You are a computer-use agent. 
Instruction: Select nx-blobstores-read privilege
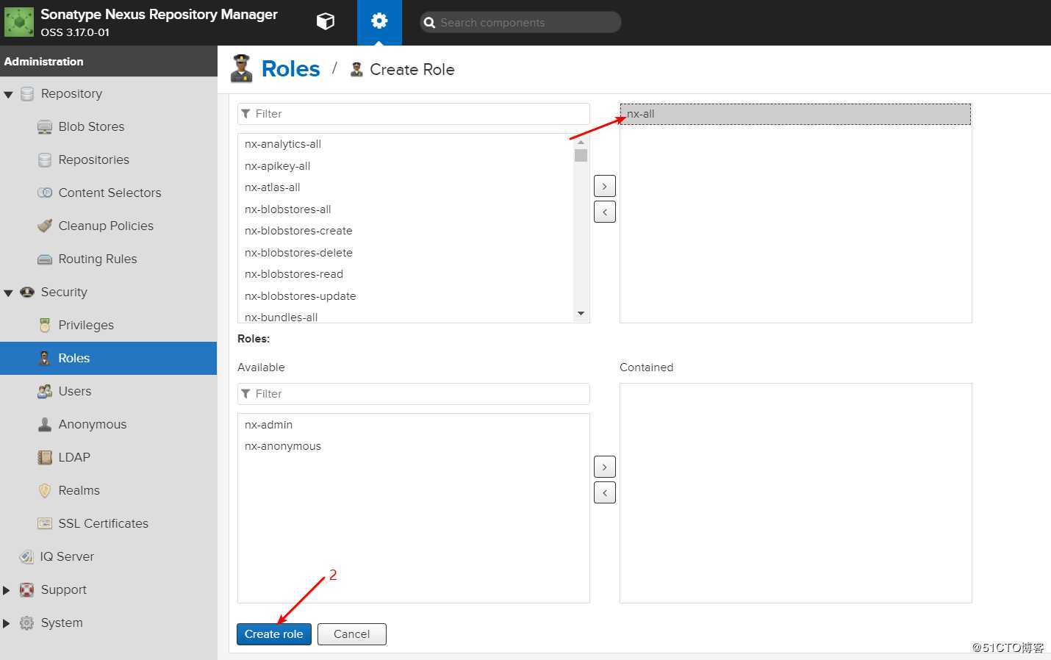294,274
